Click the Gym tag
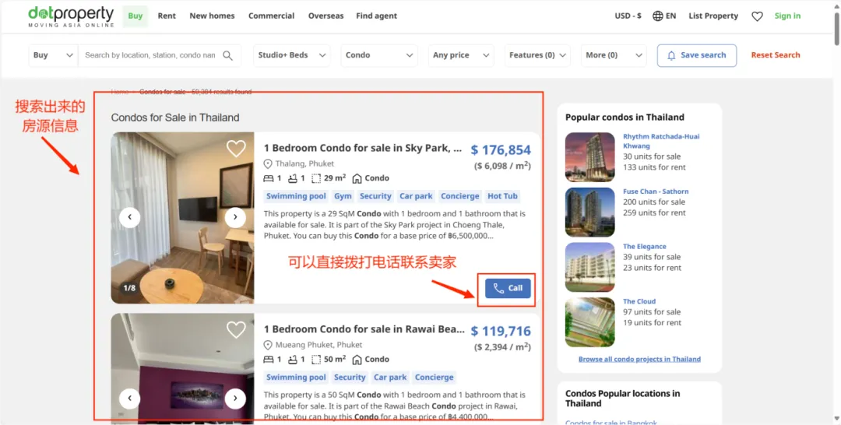The height and width of the screenshot is (425, 841). [x=343, y=196]
